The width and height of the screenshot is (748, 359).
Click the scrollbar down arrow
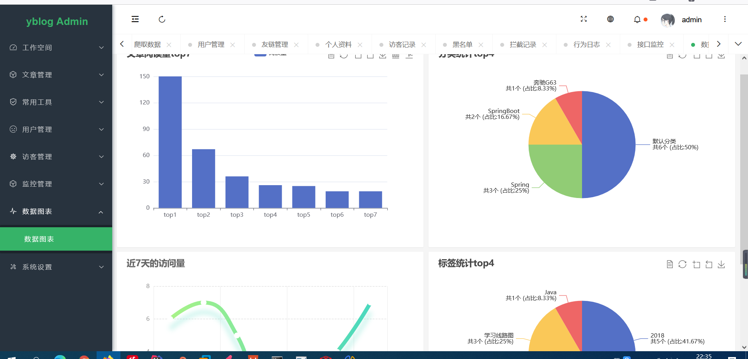(744, 347)
